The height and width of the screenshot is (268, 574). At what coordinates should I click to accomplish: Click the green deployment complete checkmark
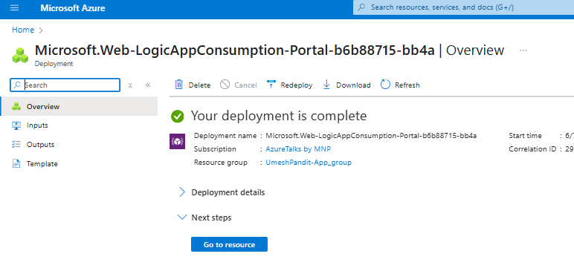click(178, 117)
